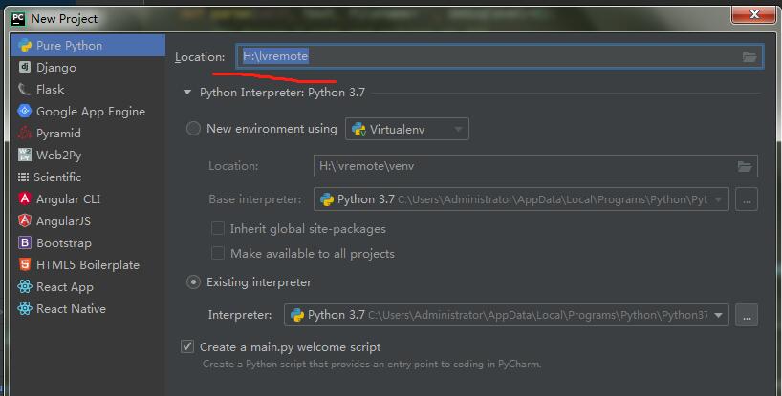The height and width of the screenshot is (396, 782).
Task: Select New environment using radio button
Action: point(193,129)
